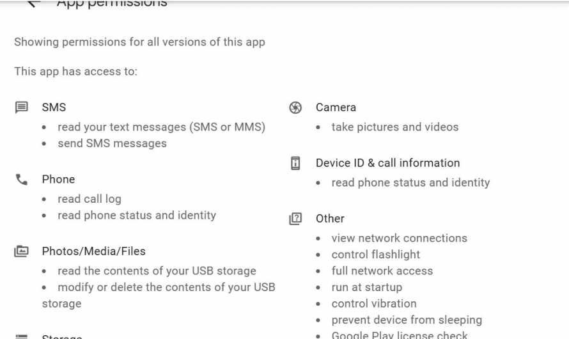Click 'take pictures and videos' permission
The image size is (569, 339).
click(x=395, y=127)
